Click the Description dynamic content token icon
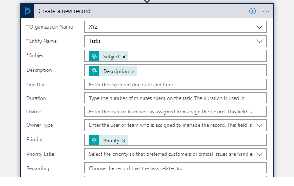Viewport: 294px width, 186px height. click(x=94, y=71)
